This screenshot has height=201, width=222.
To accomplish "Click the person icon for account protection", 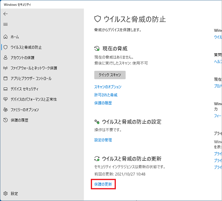I will (5, 58).
